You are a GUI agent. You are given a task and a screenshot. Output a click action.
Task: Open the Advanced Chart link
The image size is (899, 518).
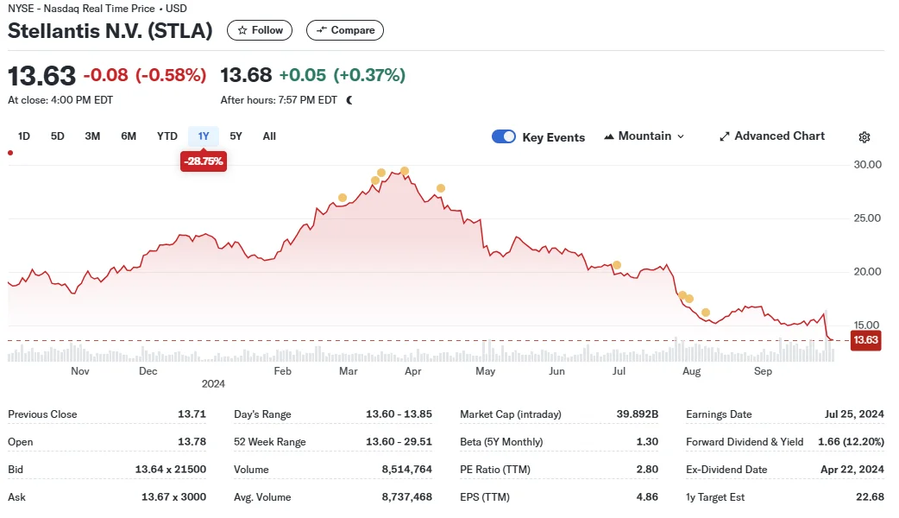tap(772, 136)
